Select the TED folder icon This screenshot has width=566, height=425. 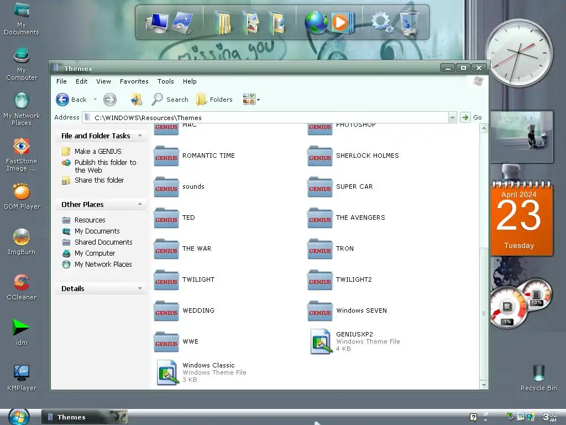[x=166, y=218]
